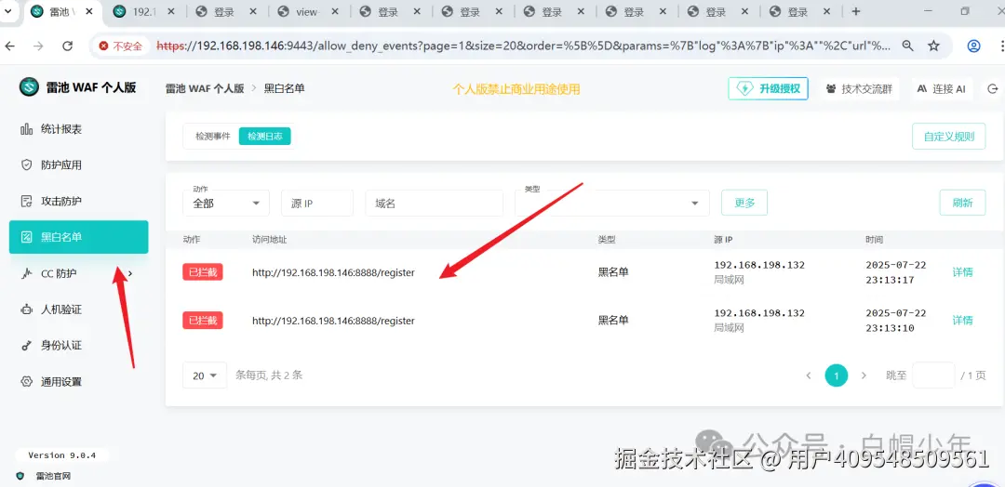Go to the previous page arrow

pyautogui.click(x=809, y=375)
